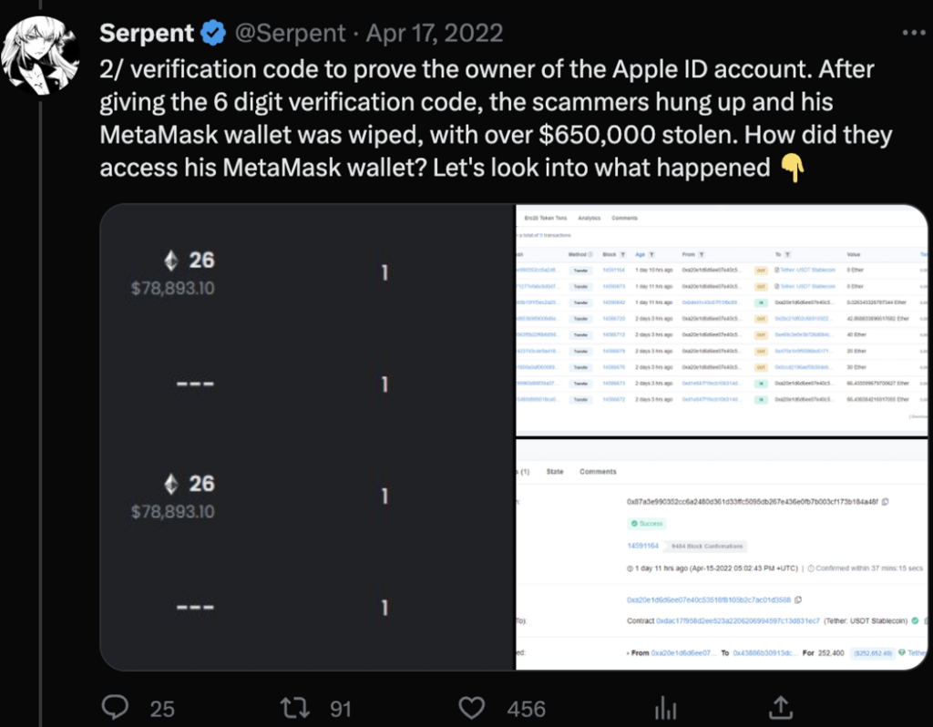Retweet the post using the repost icon
The image size is (933, 727).
[x=293, y=707]
